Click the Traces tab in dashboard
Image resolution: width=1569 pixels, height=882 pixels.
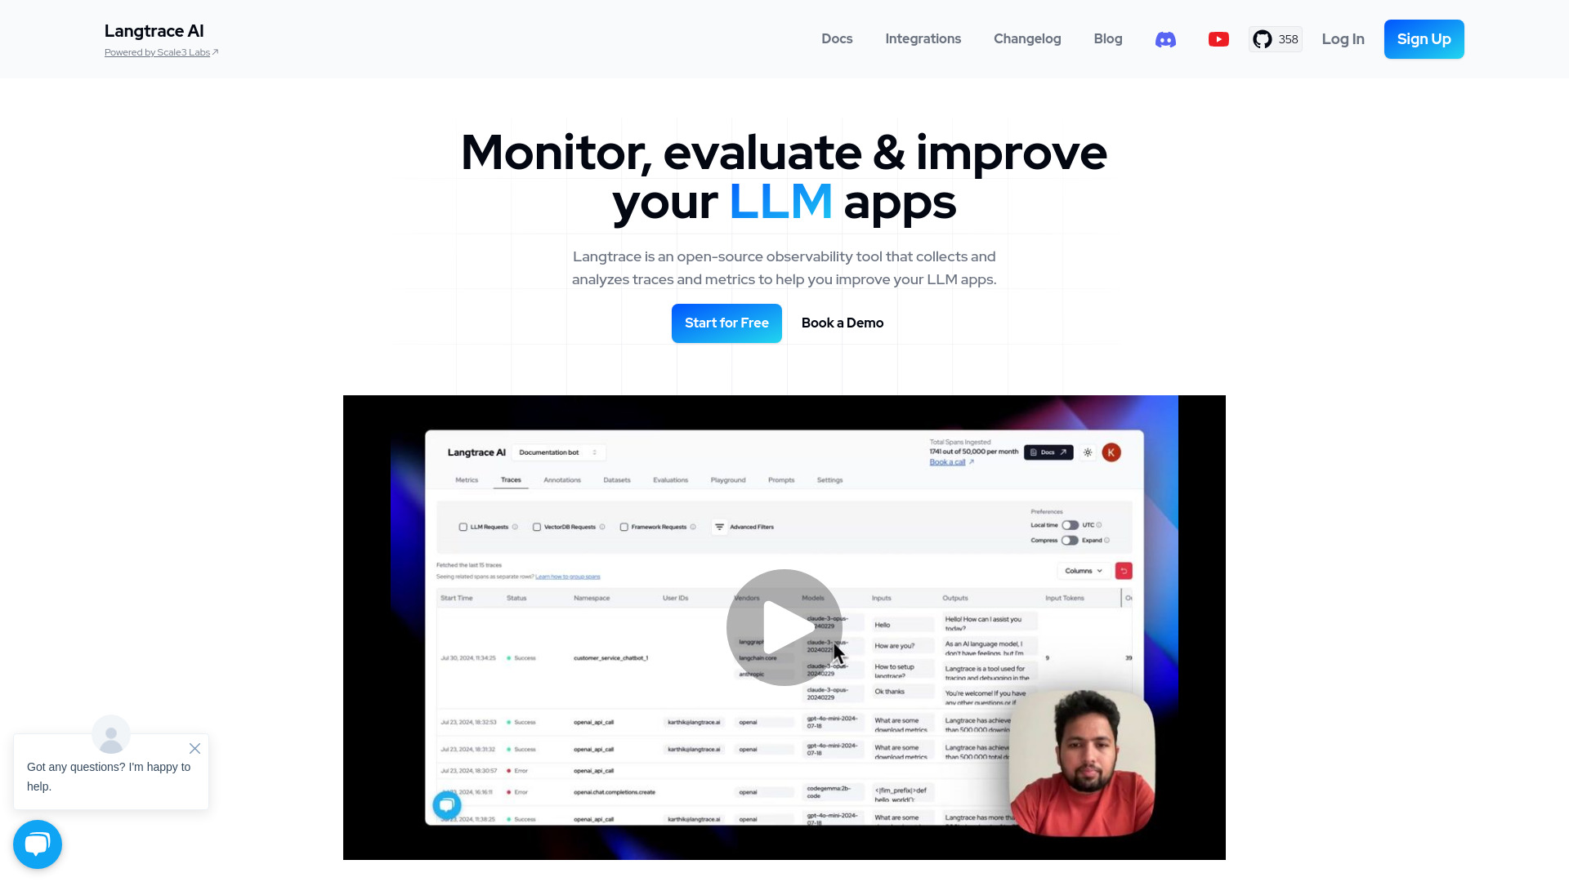(511, 480)
